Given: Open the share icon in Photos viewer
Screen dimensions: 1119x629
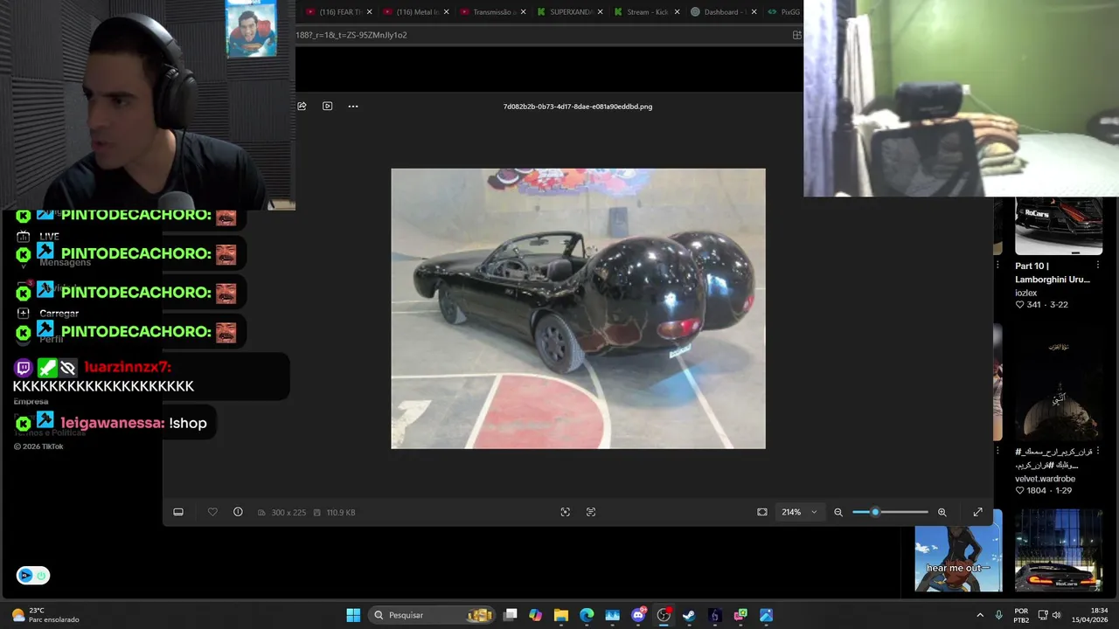Looking at the screenshot, I should [302, 107].
